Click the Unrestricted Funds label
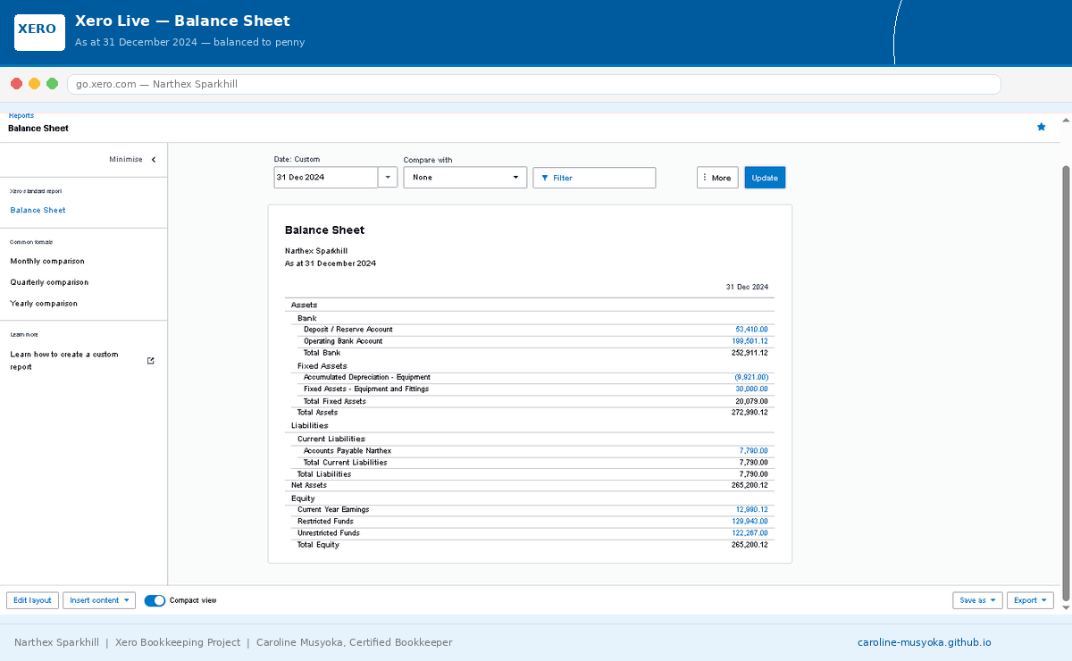Viewport: 1072px width, 661px height. tap(330, 533)
